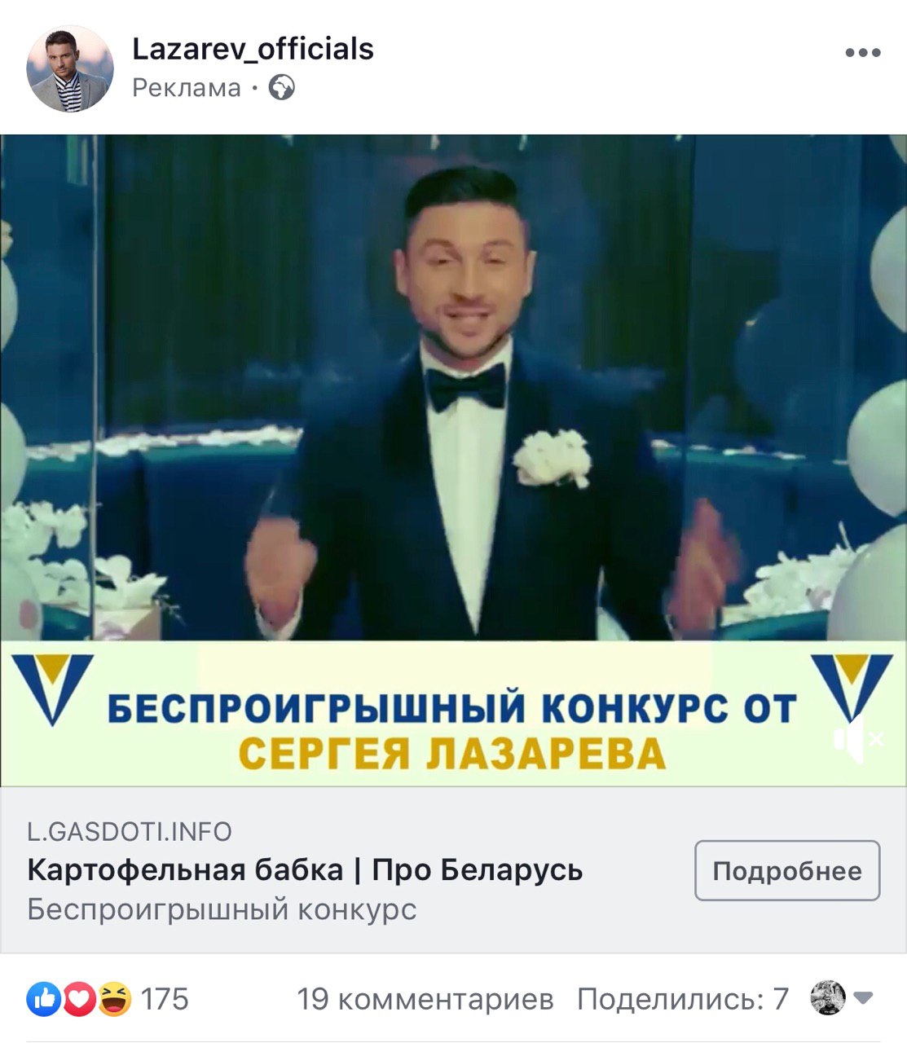Screen dimensions: 907x1043
Task: Click the small commenter avatar icon
Action: pos(828,998)
